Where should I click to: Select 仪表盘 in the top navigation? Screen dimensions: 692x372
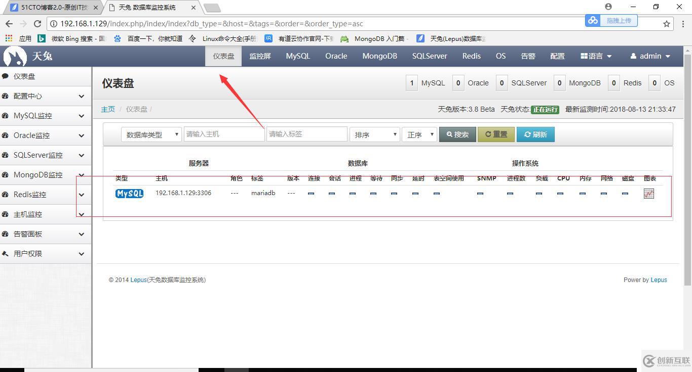(x=223, y=56)
